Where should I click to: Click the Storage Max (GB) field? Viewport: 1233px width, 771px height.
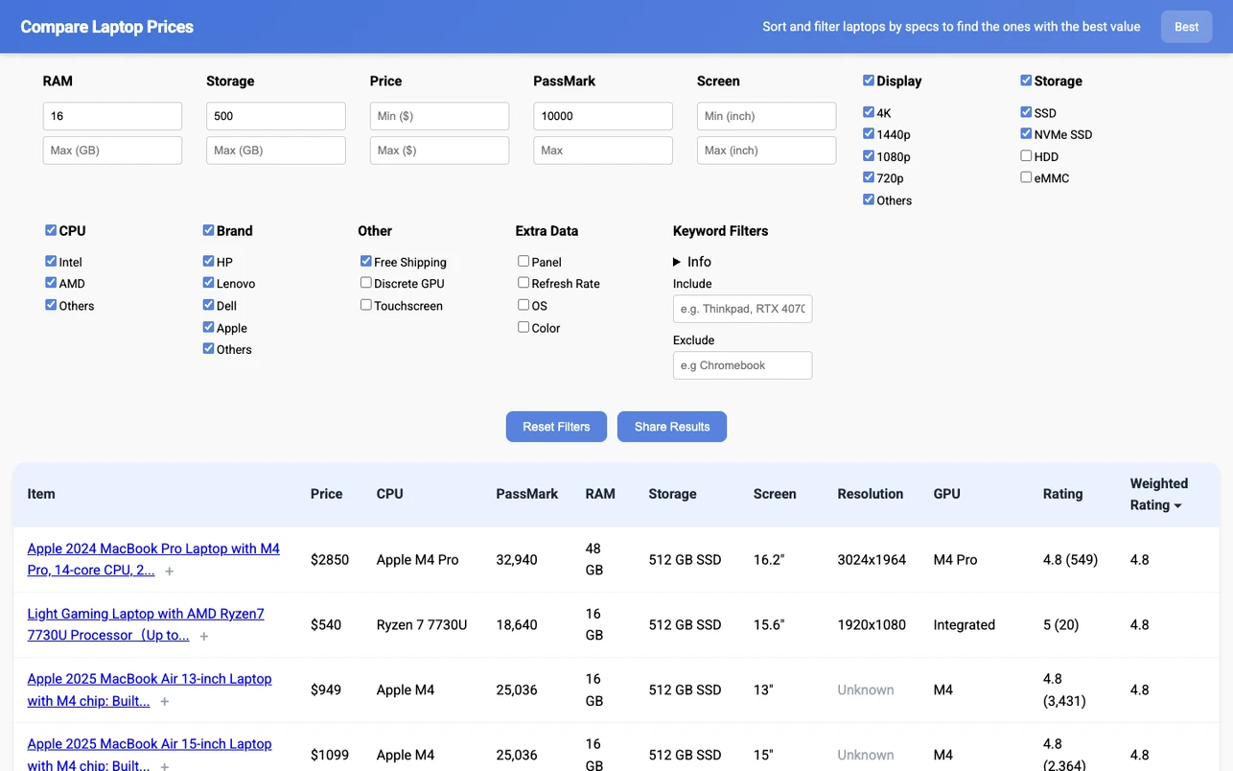[276, 151]
